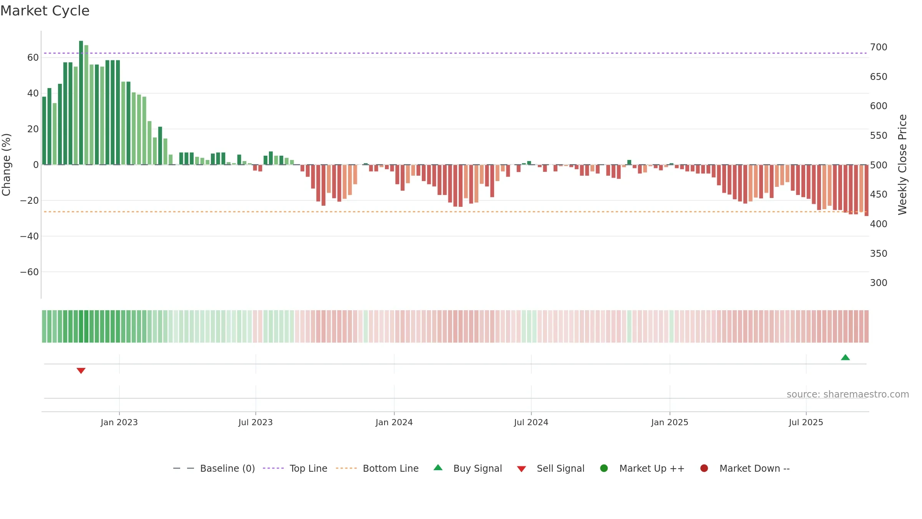
Task: Click the Market Cycle chart title
Action: [x=45, y=11]
